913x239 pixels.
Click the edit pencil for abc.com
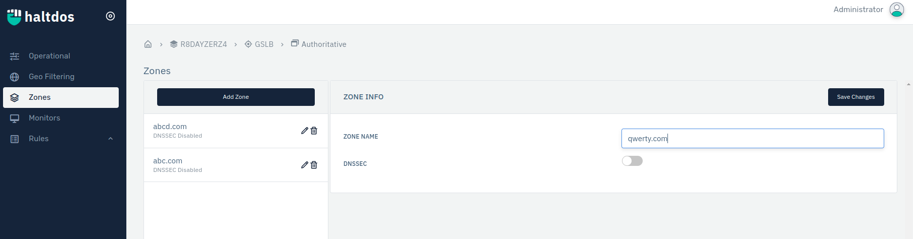tap(305, 165)
